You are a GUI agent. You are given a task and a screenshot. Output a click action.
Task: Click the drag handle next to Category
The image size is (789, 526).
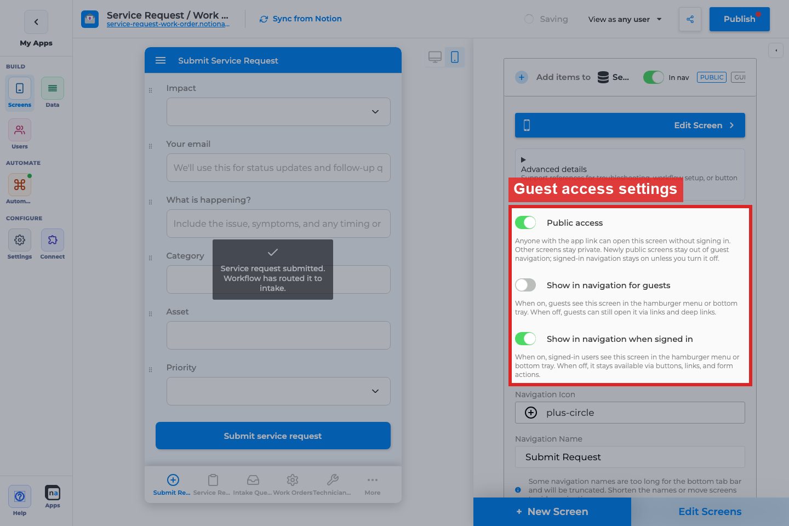point(151,258)
